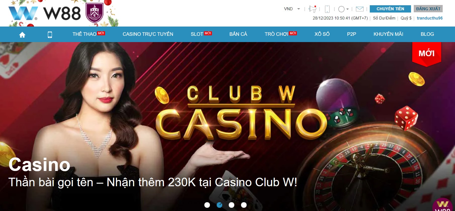Expand the VND currency dropdown

292,9
